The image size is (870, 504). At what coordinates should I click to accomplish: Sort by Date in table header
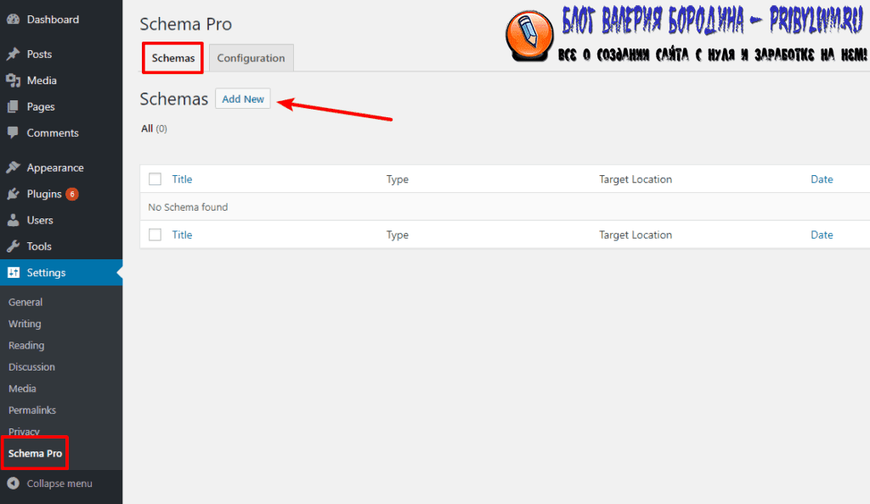[822, 179]
